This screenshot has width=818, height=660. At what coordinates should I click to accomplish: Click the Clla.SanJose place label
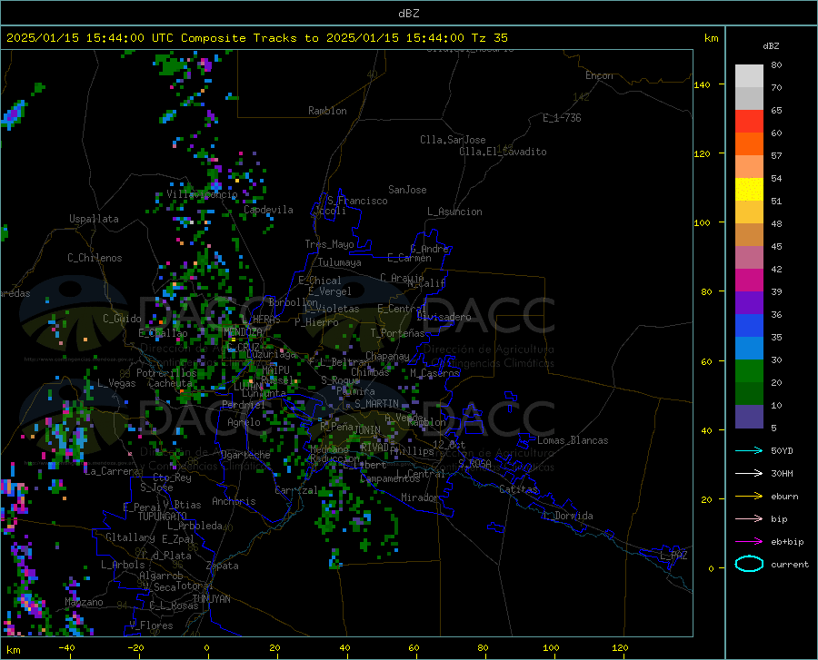tap(453, 140)
